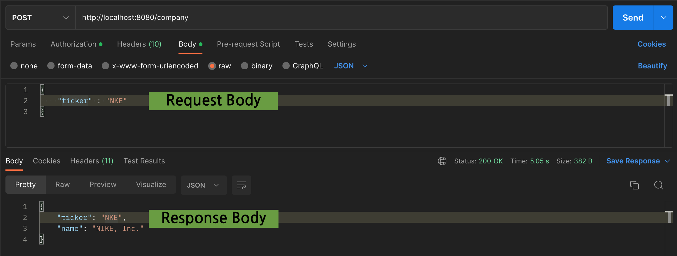The height and width of the screenshot is (256, 677).
Task: Click the response viewer scrollbar marker
Action: tap(669, 217)
